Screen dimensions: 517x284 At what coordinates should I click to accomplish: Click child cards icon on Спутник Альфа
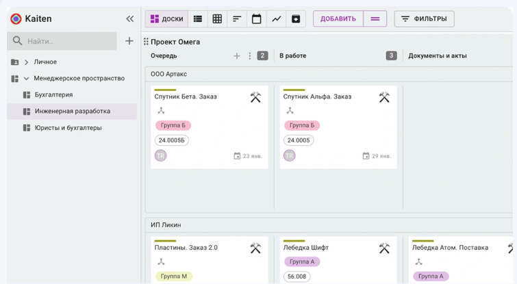[290, 111]
